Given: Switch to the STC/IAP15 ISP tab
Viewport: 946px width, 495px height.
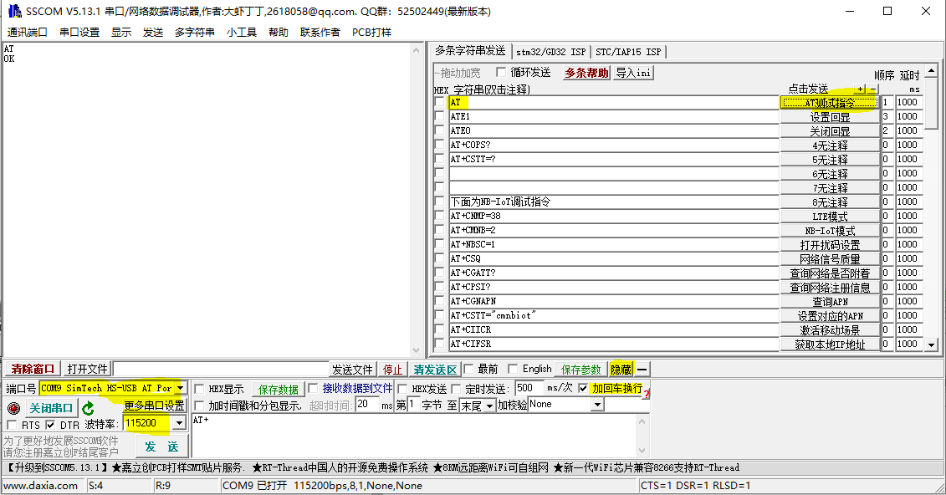Looking at the screenshot, I should tap(629, 50).
